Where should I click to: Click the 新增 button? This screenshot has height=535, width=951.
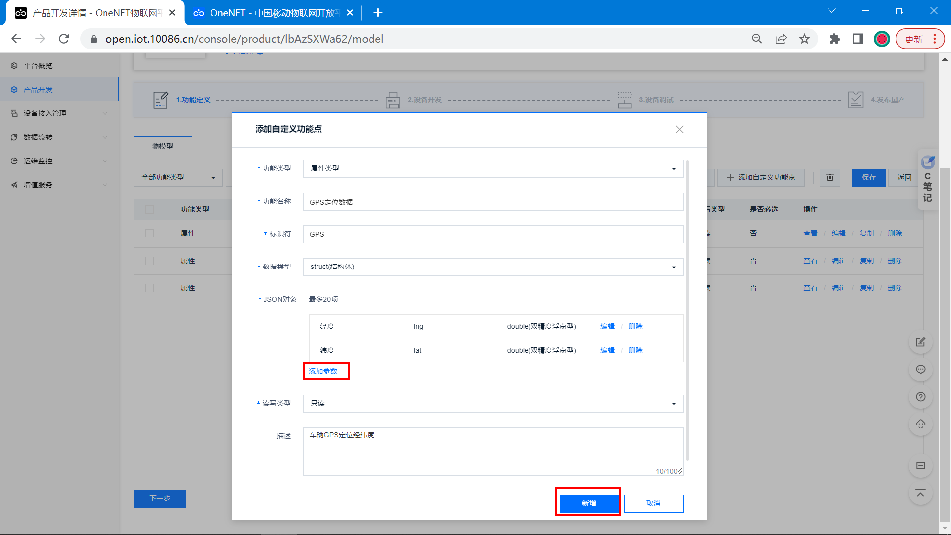[x=588, y=503]
